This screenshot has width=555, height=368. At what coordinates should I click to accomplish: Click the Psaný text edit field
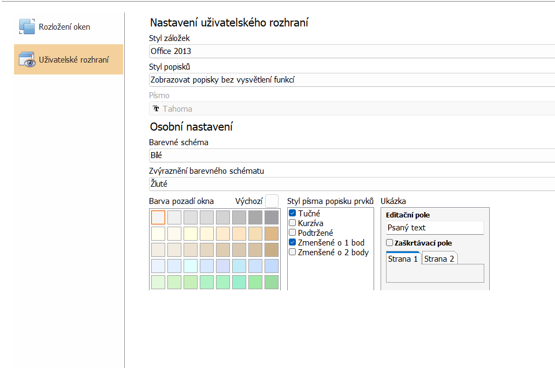coord(435,228)
